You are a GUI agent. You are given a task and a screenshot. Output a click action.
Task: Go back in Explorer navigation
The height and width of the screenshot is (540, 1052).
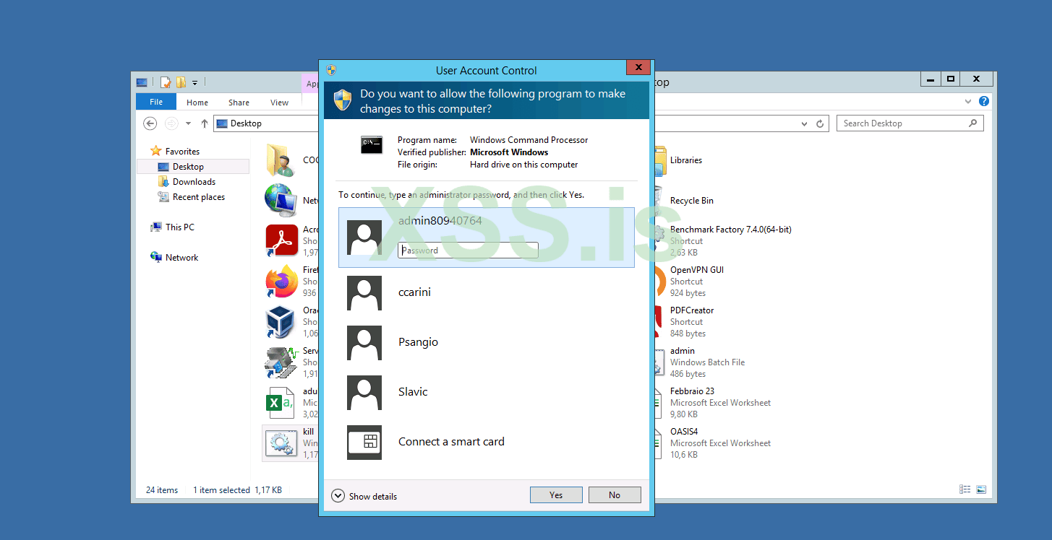[x=150, y=123]
